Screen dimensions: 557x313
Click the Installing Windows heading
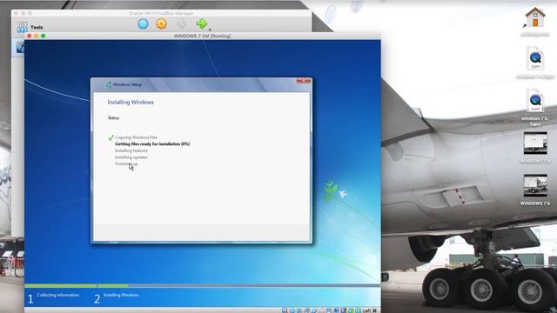131,103
